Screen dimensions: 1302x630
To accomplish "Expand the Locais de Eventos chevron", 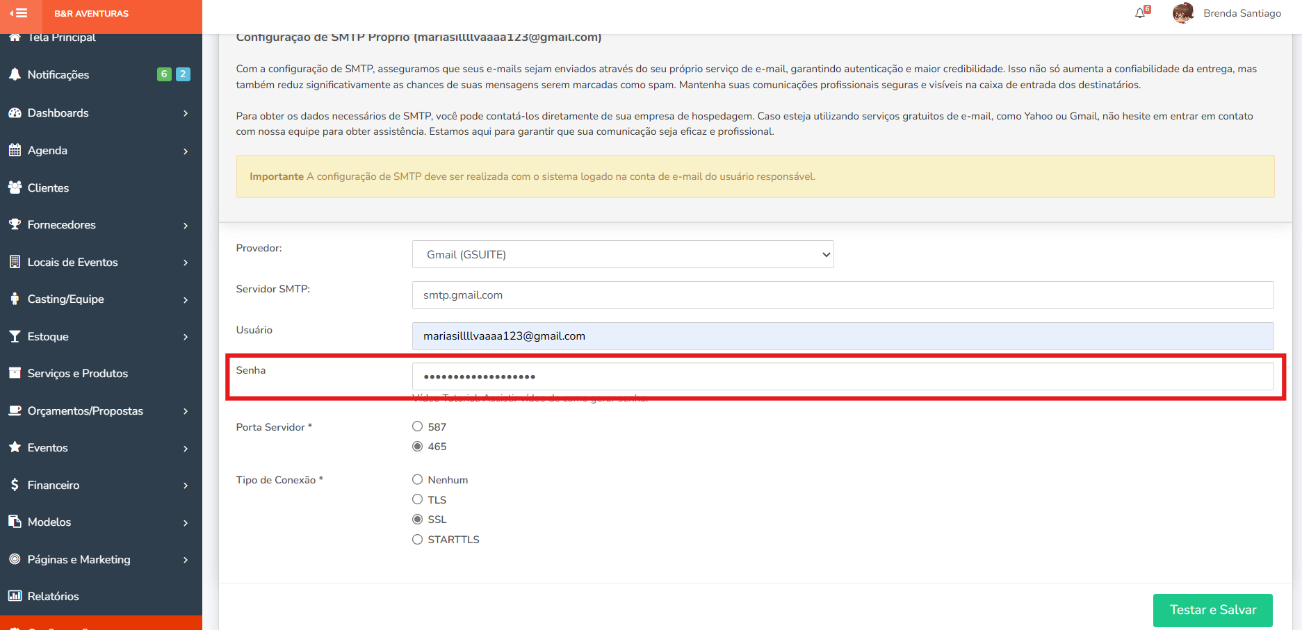I will click(x=186, y=263).
